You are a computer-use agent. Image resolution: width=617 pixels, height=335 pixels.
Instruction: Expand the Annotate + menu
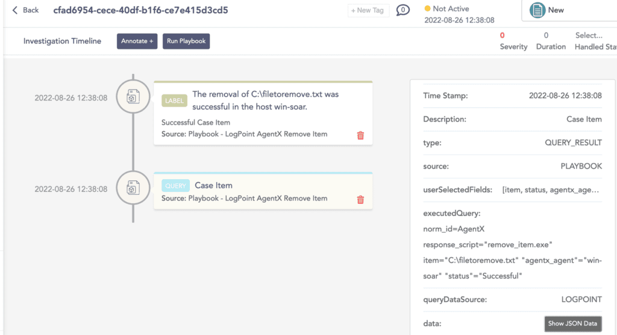click(x=137, y=41)
